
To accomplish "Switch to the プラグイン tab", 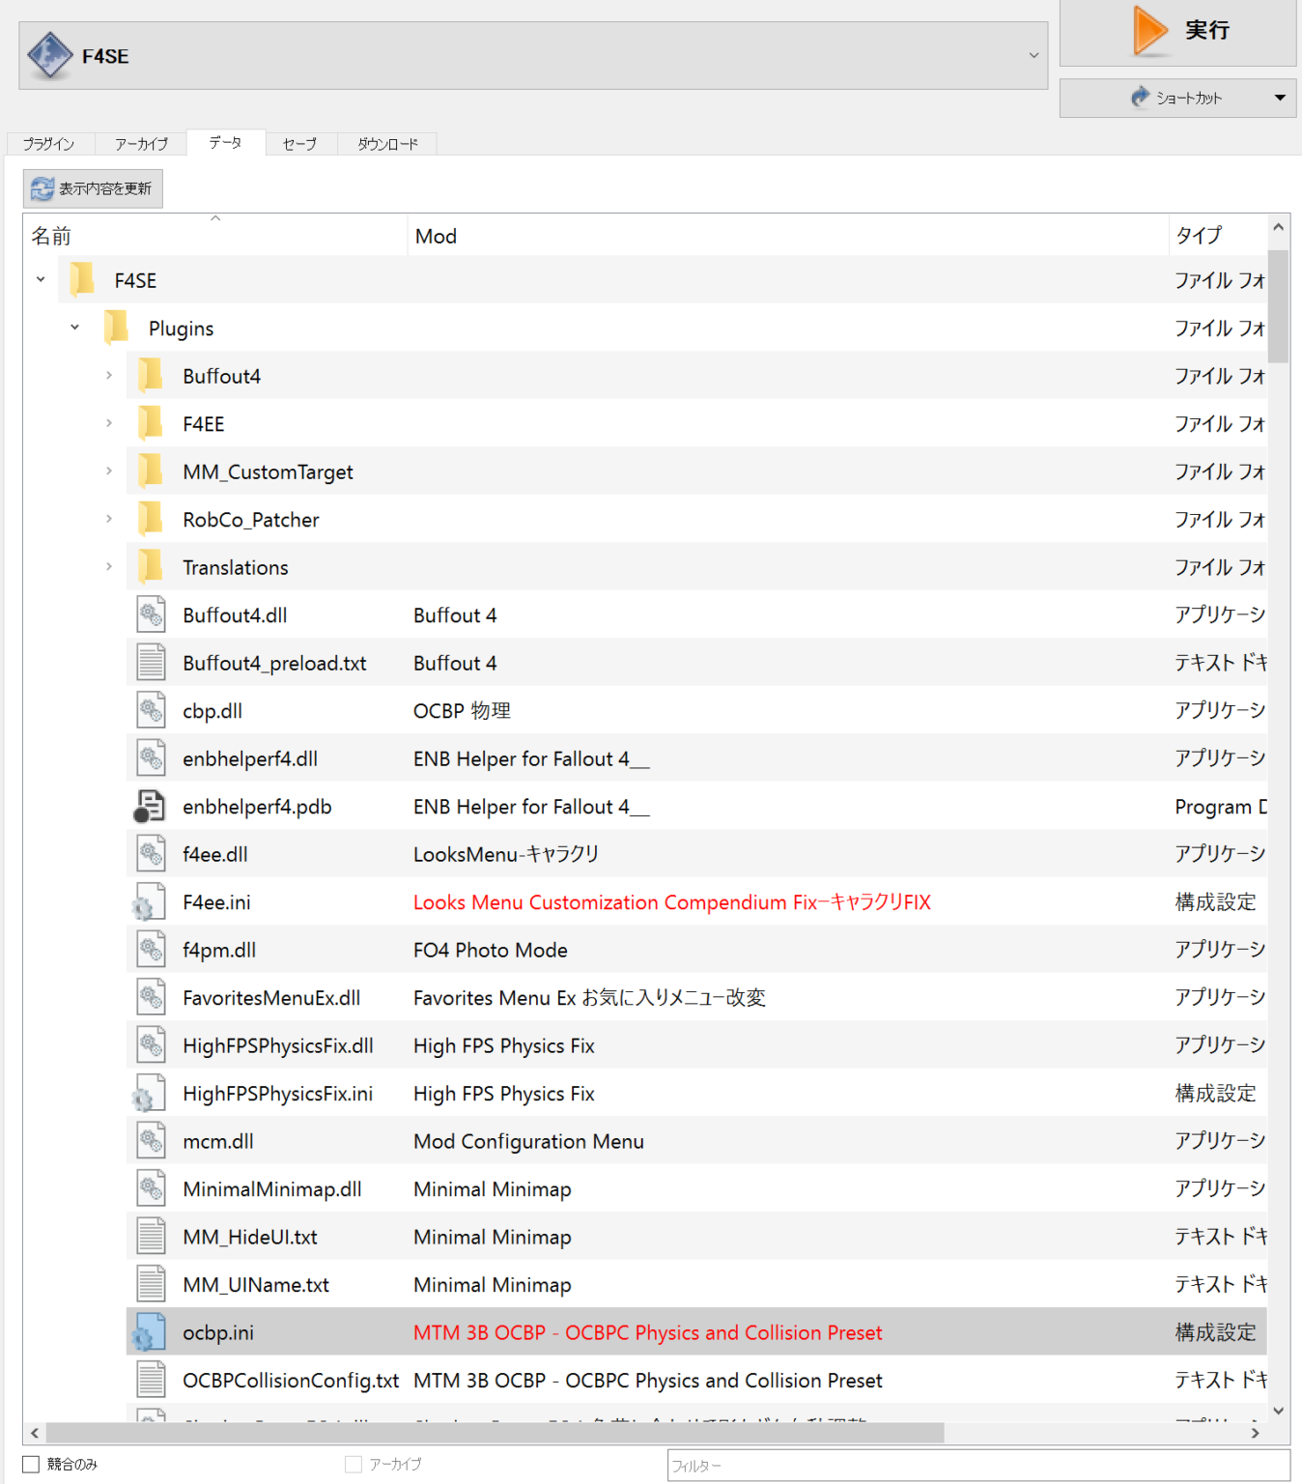I will (49, 144).
